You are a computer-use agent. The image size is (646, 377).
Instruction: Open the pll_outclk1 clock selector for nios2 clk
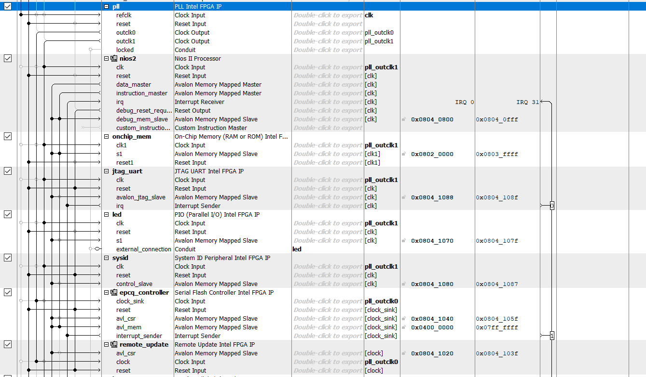click(381, 67)
